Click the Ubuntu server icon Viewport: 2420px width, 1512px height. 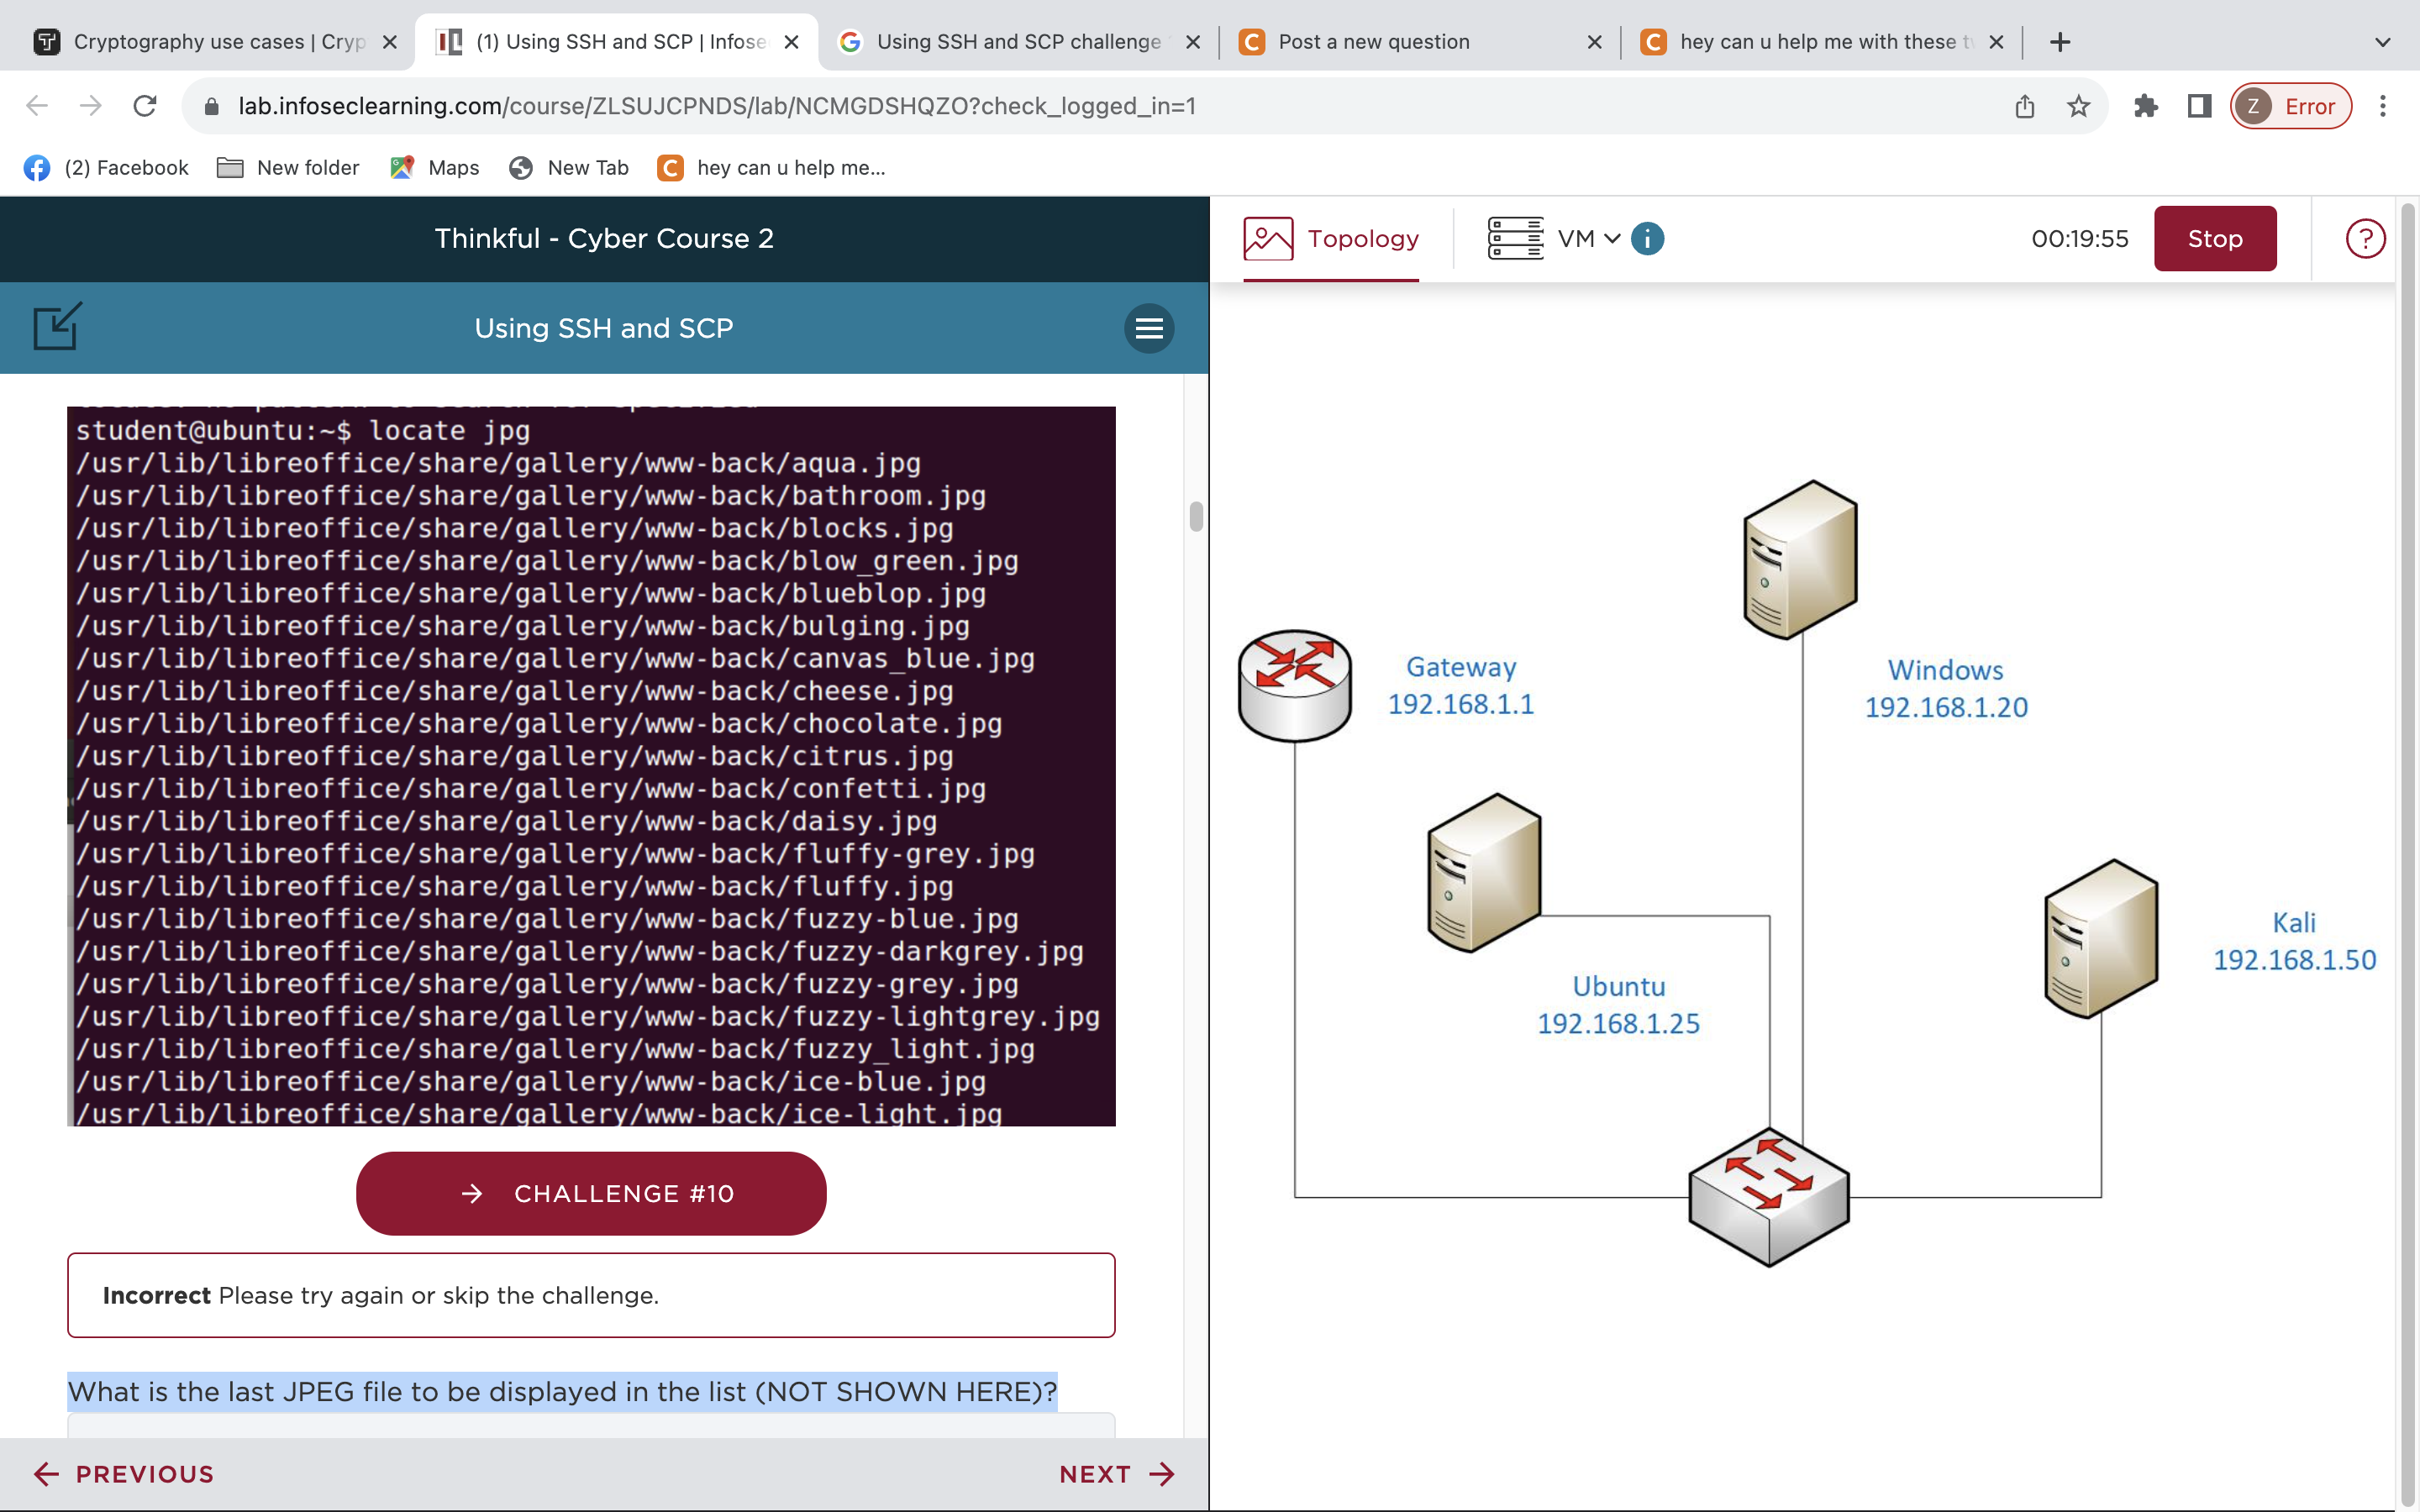[x=1483, y=872]
